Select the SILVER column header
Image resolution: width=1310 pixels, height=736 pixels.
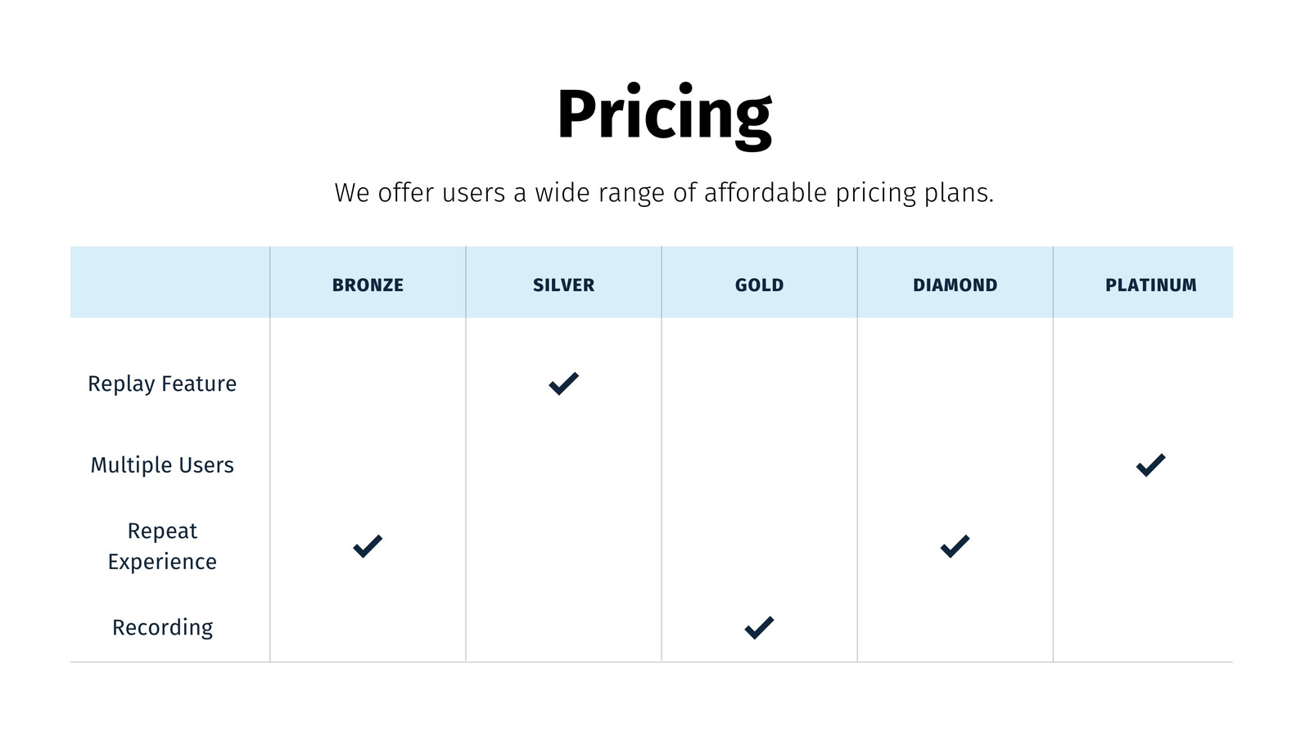pyautogui.click(x=563, y=285)
